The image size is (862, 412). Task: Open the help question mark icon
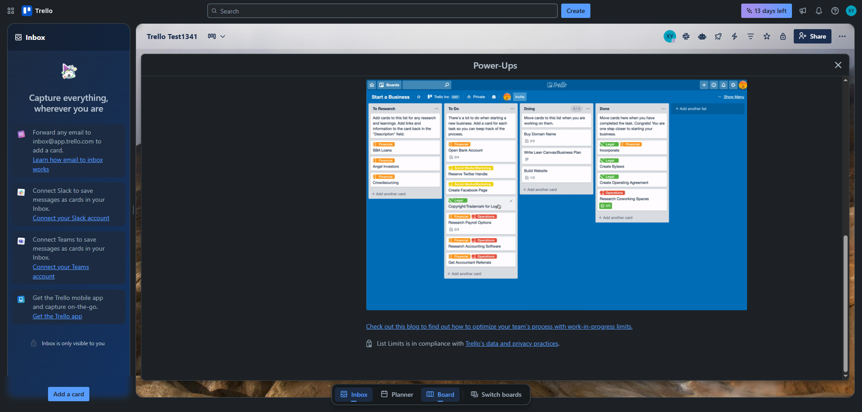[835, 11]
